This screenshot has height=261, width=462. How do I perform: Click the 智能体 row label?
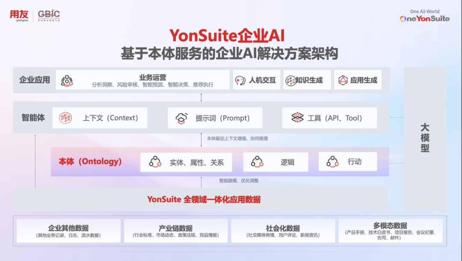[x=33, y=118]
